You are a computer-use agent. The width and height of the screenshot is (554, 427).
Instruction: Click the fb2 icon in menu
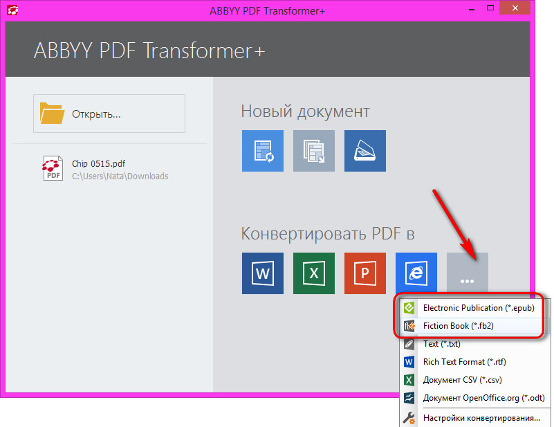[409, 326]
